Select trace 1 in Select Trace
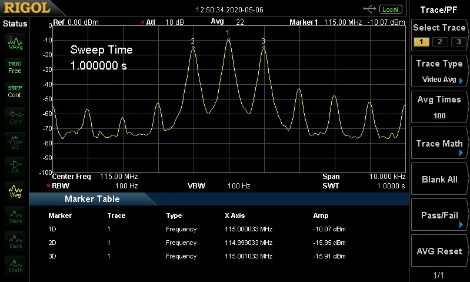 [421, 42]
